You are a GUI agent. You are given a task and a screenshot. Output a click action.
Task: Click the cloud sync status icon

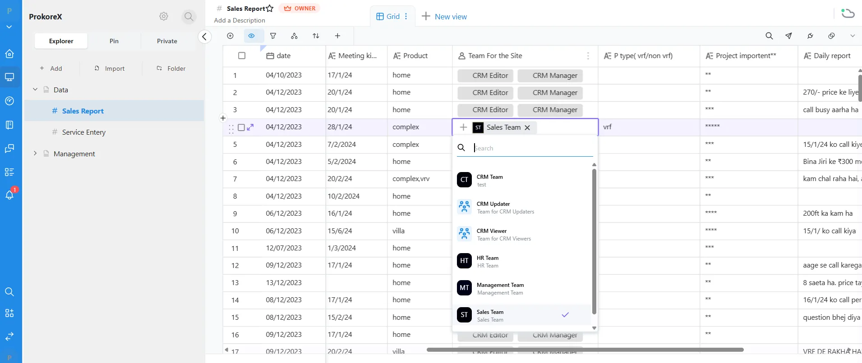click(848, 14)
